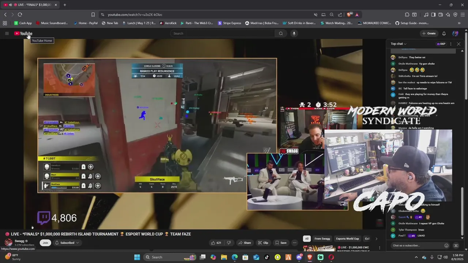The image size is (468, 263).
Task: Open Music Soundboard bookmark
Action: (x=52, y=23)
